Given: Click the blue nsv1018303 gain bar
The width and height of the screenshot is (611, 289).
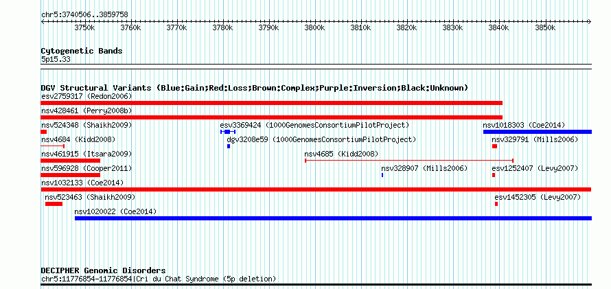Looking at the screenshot, I should (x=538, y=132).
